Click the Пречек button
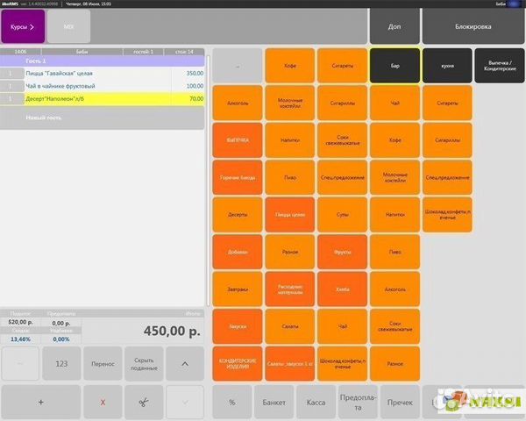This screenshot has height=421, width=526. tap(400, 401)
